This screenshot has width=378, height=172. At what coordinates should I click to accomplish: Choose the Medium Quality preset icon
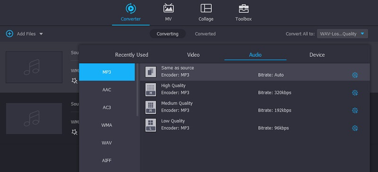(151, 107)
